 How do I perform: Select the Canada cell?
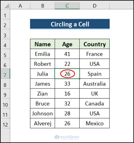[94, 103]
